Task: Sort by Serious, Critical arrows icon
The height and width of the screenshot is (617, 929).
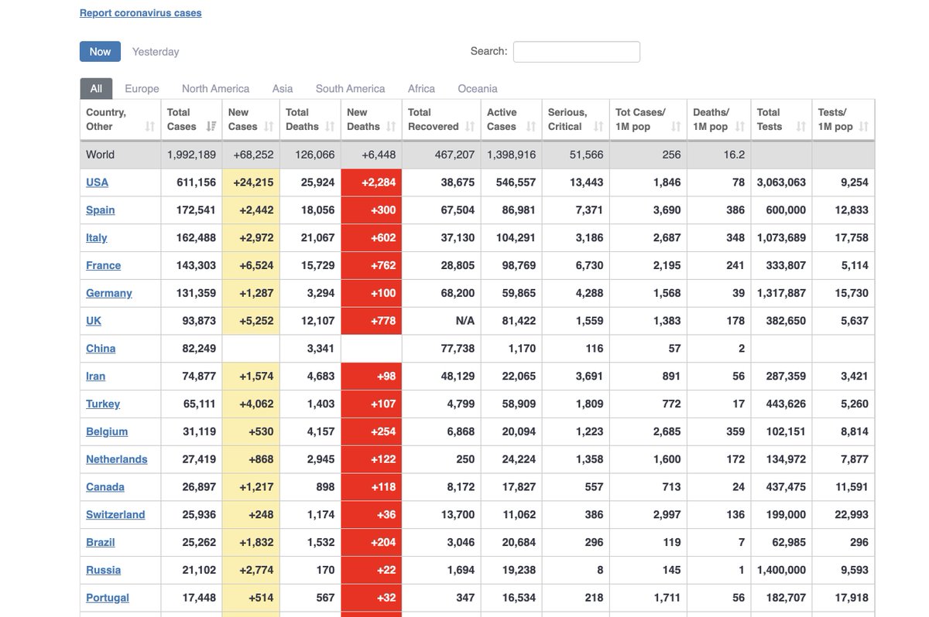Action: point(598,127)
